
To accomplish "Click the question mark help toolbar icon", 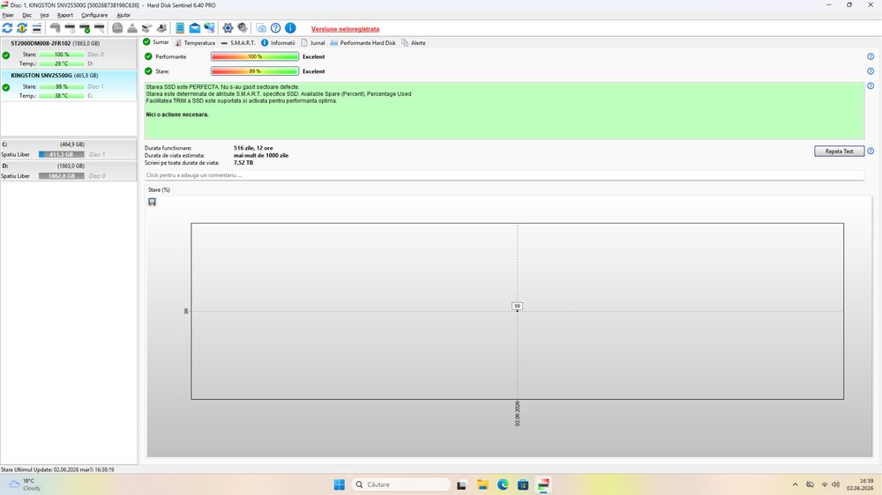I will tap(275, 28).
